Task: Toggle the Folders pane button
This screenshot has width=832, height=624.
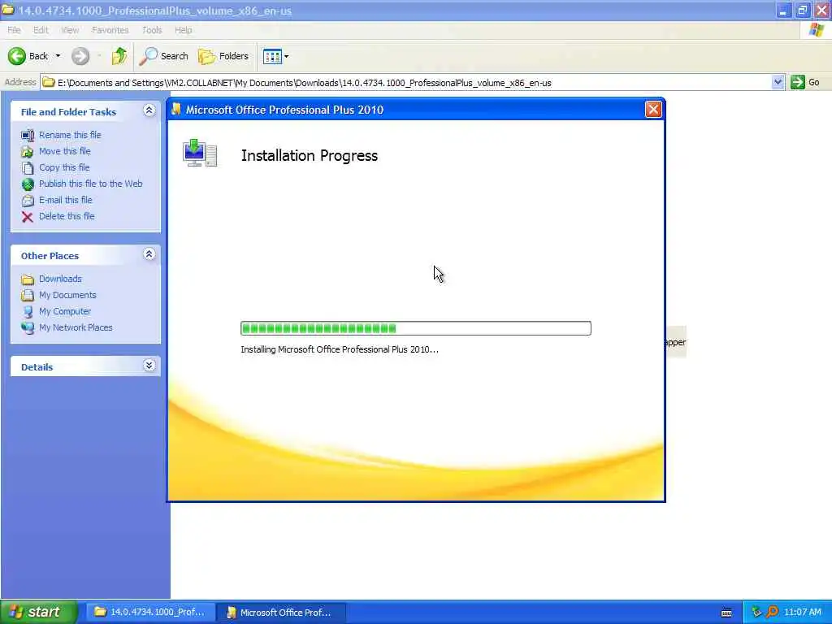Action: (223, 56)
